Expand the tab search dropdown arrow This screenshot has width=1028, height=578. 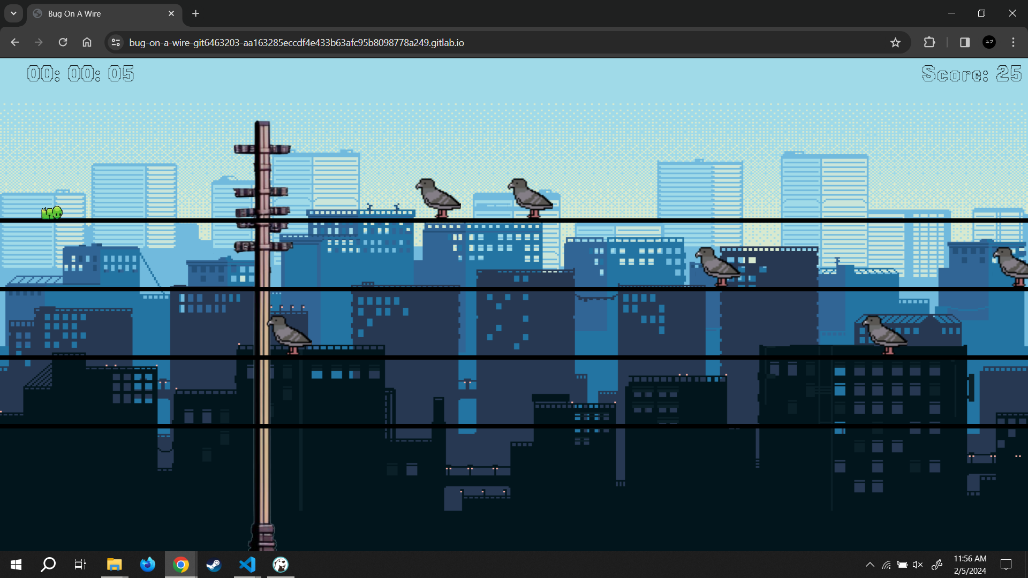coord(13,13)
